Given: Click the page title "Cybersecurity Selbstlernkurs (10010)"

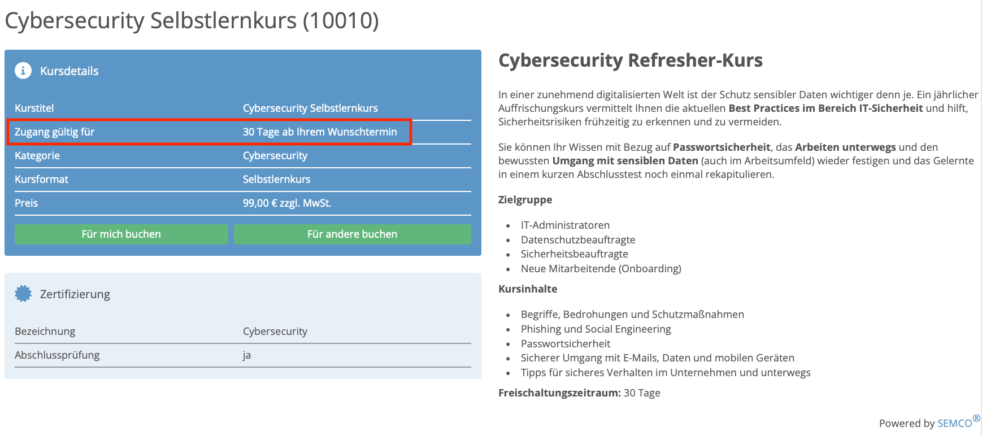Looking at the screenshot, I should [x=192, y=21].
